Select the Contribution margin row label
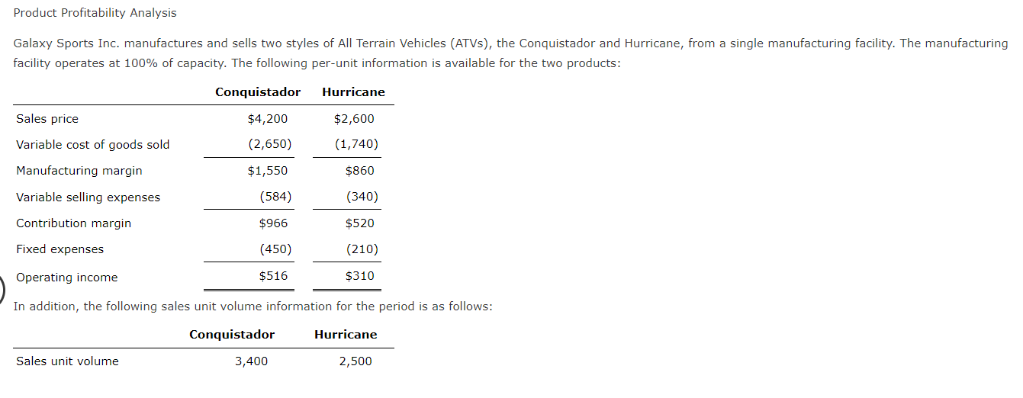 point(74,223)
